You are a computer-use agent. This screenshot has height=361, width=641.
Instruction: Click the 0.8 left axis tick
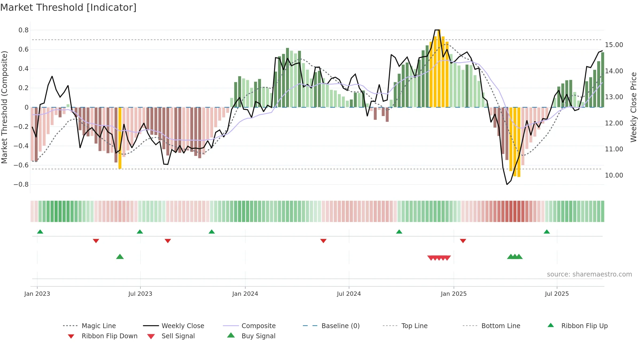(x=24, y=30)
